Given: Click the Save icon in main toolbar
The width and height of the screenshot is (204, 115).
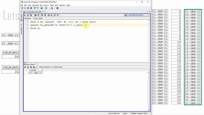Looking at the screenshot, I should coord(28,8).
